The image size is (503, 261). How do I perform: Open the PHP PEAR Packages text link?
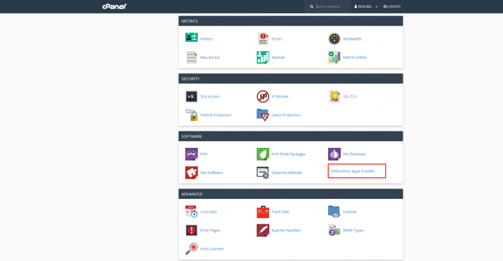point(289,154)
